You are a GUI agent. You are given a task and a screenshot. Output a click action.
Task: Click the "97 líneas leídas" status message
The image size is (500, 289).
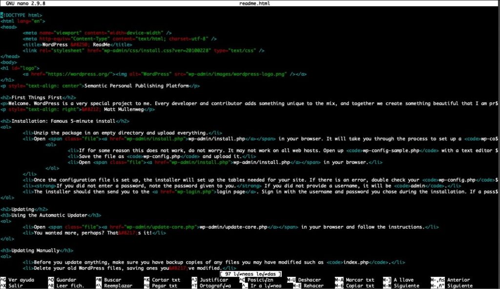250,274
